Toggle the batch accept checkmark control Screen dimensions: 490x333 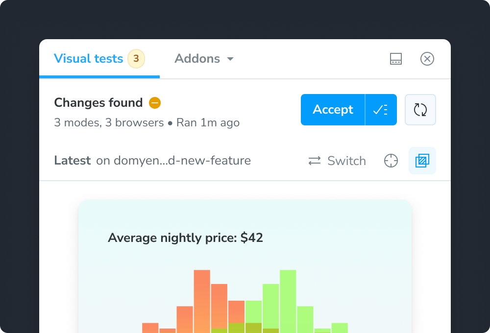coord(381,110)
